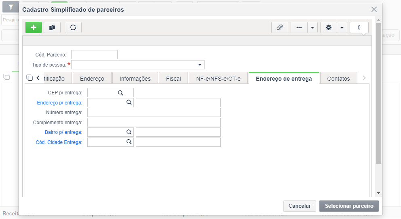The image size is (401, 219).
Task: Open attachments with the paperclip icon
Action: click(279, 27)
